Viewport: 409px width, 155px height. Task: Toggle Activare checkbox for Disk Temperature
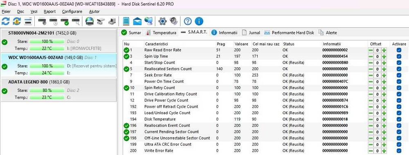pyautogui.click(x=399, y=119)
